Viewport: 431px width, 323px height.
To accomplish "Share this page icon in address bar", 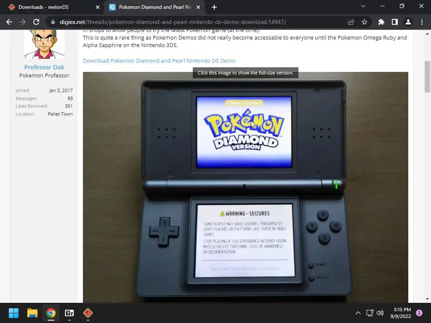I will pos(351,22).
